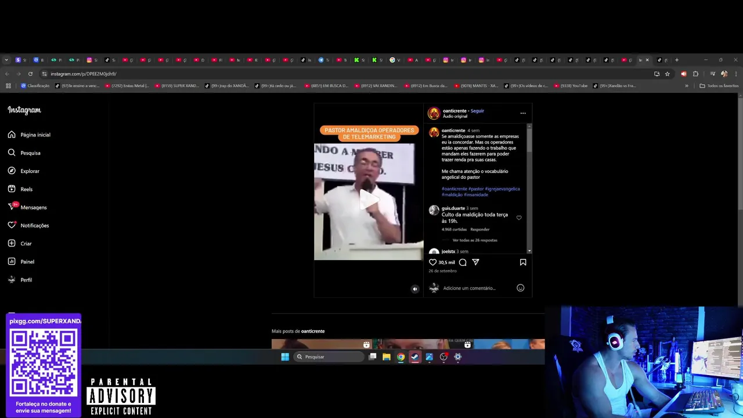Image resolution: width=743 pixels, height=418 pixels.
Task: Expand Ver todas as 26 respostas
Action: tap(475, 240)
